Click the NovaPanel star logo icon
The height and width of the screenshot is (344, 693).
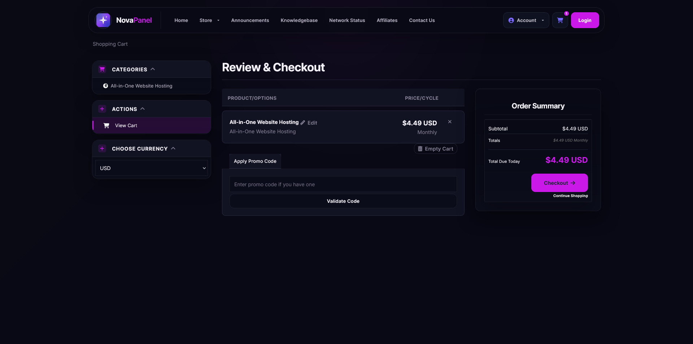[103, 20]
